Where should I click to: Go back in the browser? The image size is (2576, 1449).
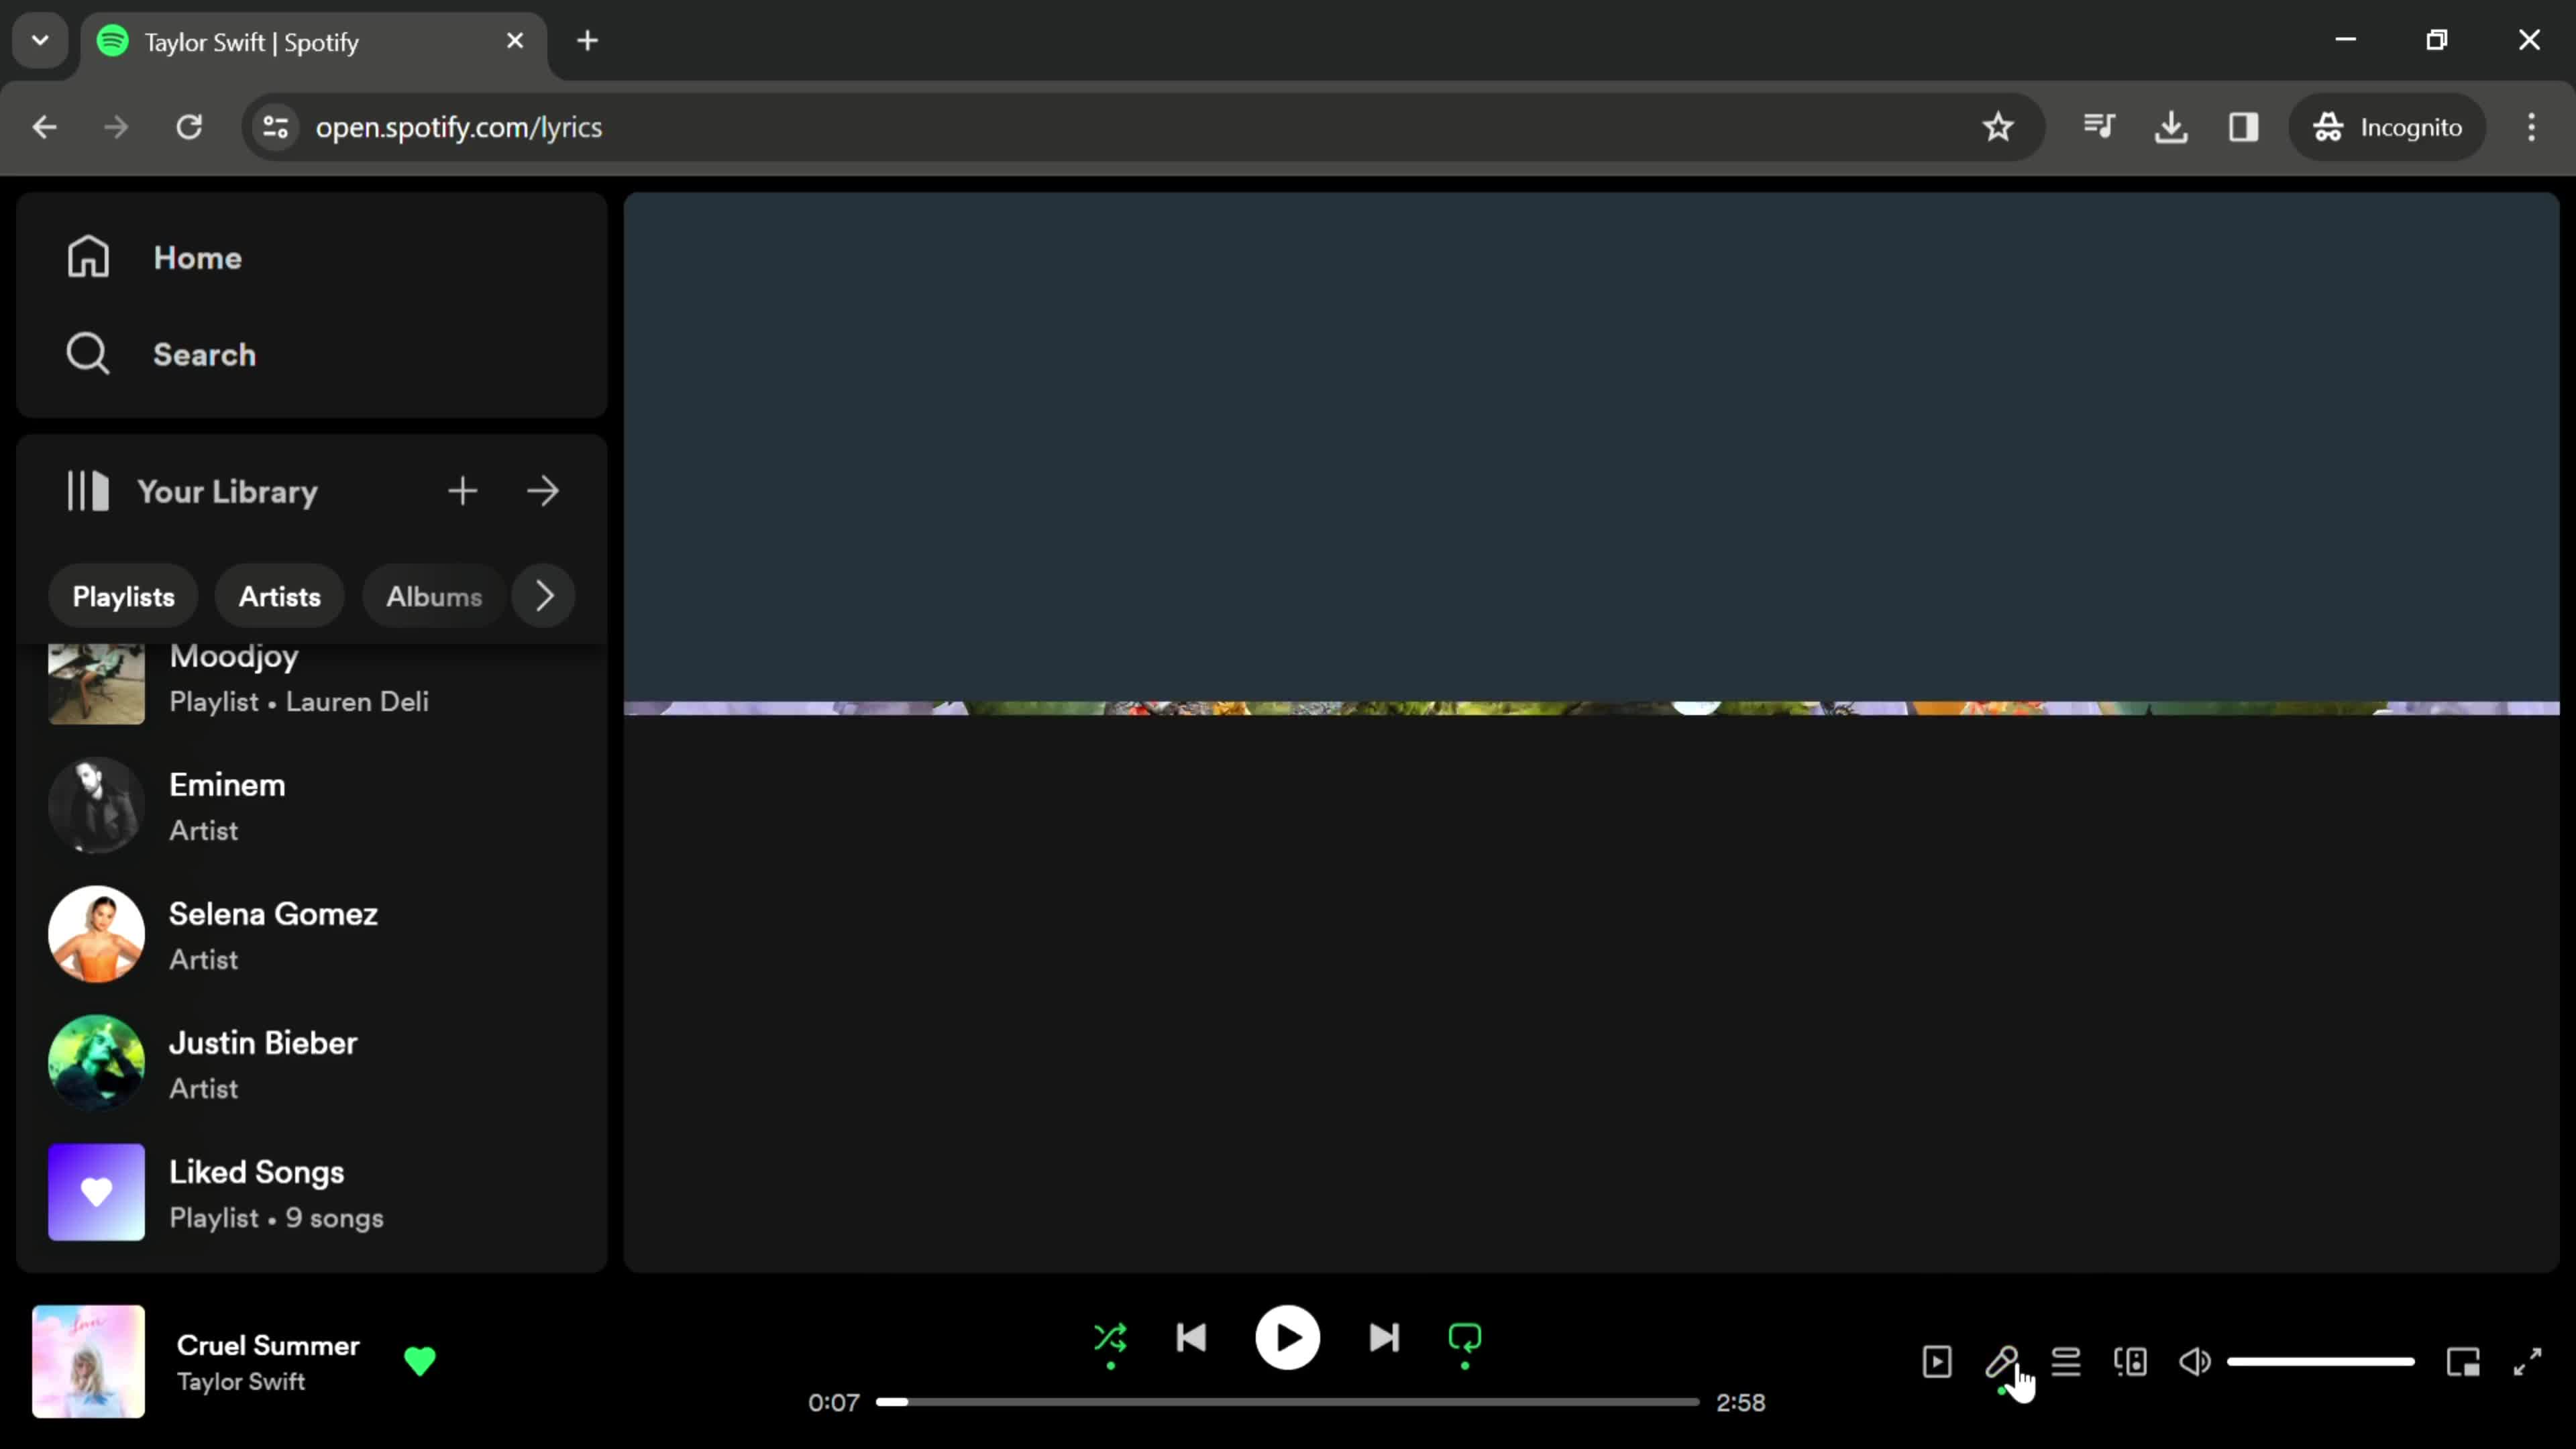point(44,127)
